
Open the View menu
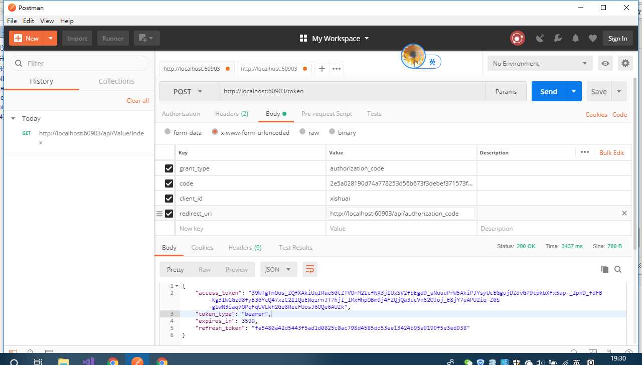click(47, 21)
